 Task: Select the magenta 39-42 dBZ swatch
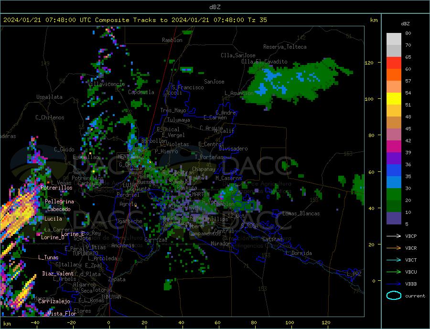tap(394, 147)
